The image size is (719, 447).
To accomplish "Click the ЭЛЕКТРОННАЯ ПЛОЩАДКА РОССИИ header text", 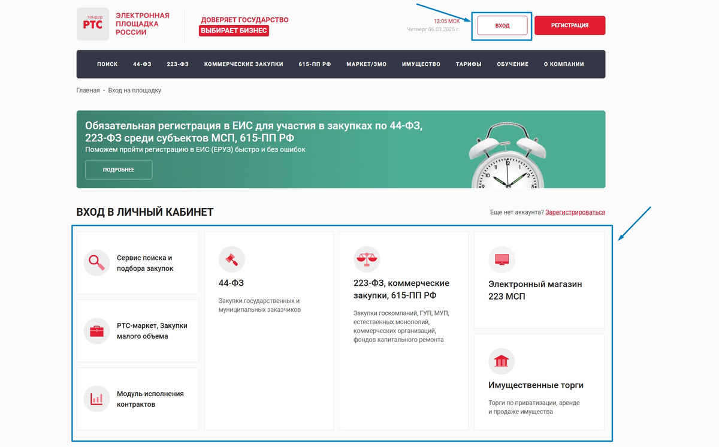I will (x=143, y=24).
